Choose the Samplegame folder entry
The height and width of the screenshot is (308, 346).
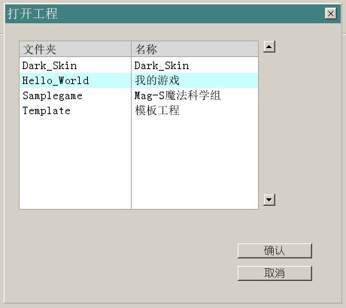53,96
